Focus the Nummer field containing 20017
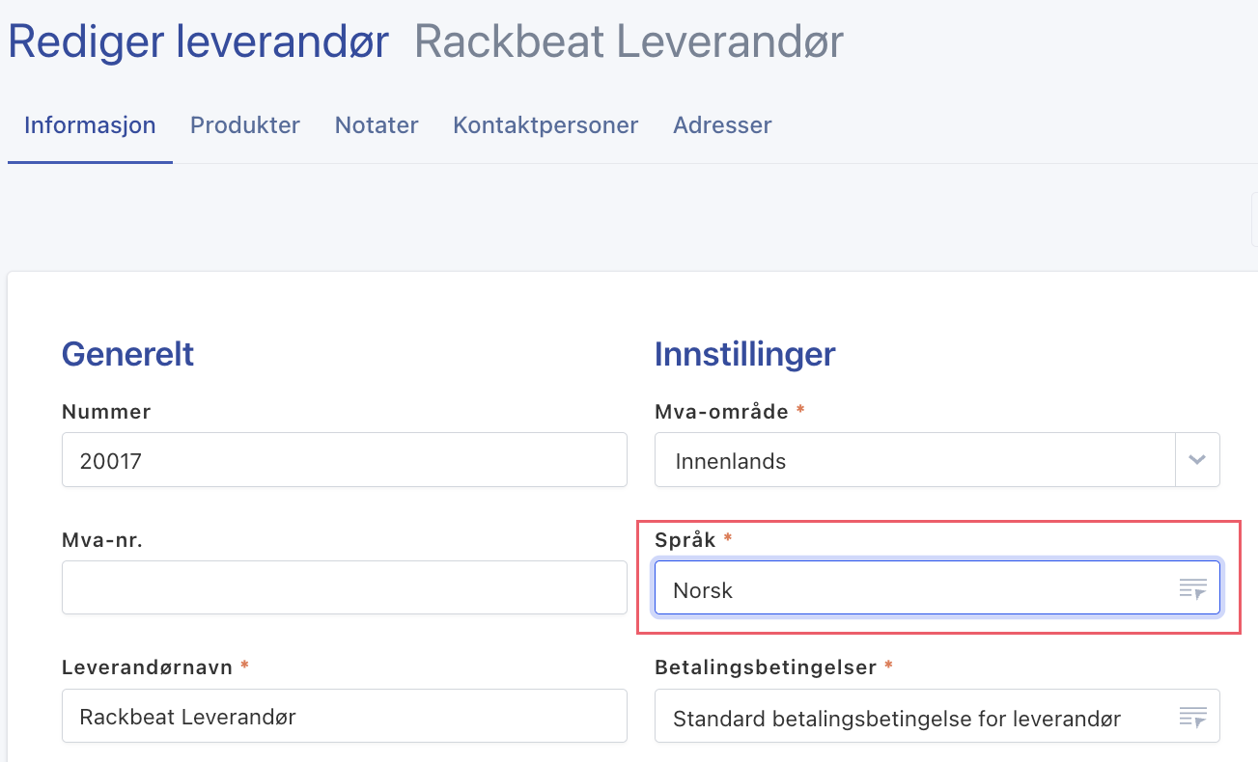 (x=344, y=460)
